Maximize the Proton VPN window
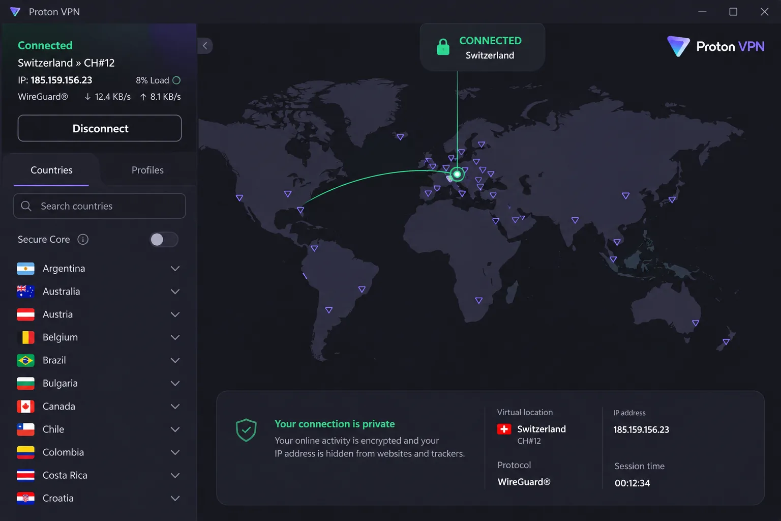 (x=733, y=12)
